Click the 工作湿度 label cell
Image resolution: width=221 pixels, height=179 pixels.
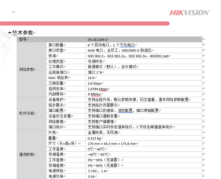tap(66, 160)
